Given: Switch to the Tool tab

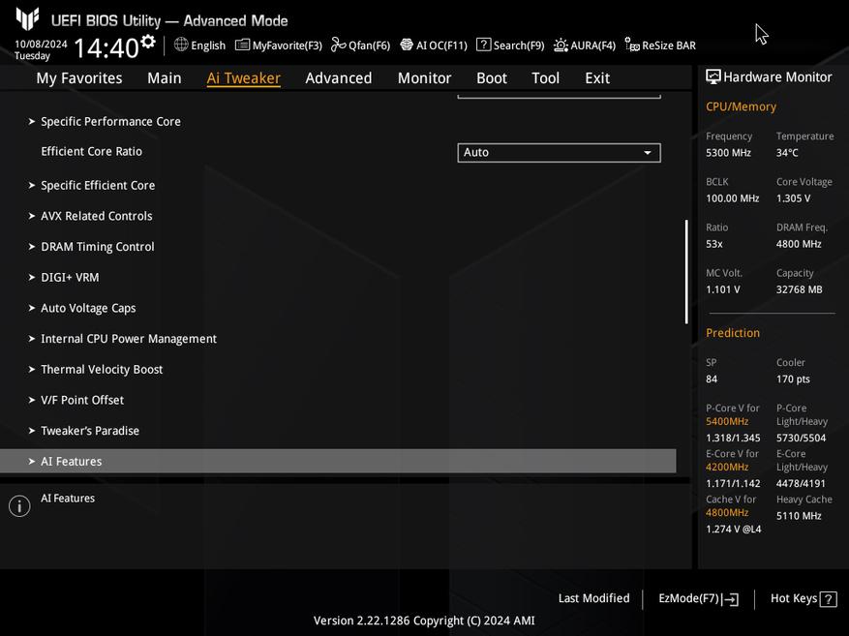Looking at the screenshot, I should 545,78.
